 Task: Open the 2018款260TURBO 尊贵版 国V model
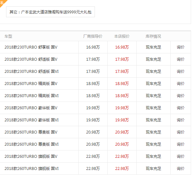[x=31, y=132]
